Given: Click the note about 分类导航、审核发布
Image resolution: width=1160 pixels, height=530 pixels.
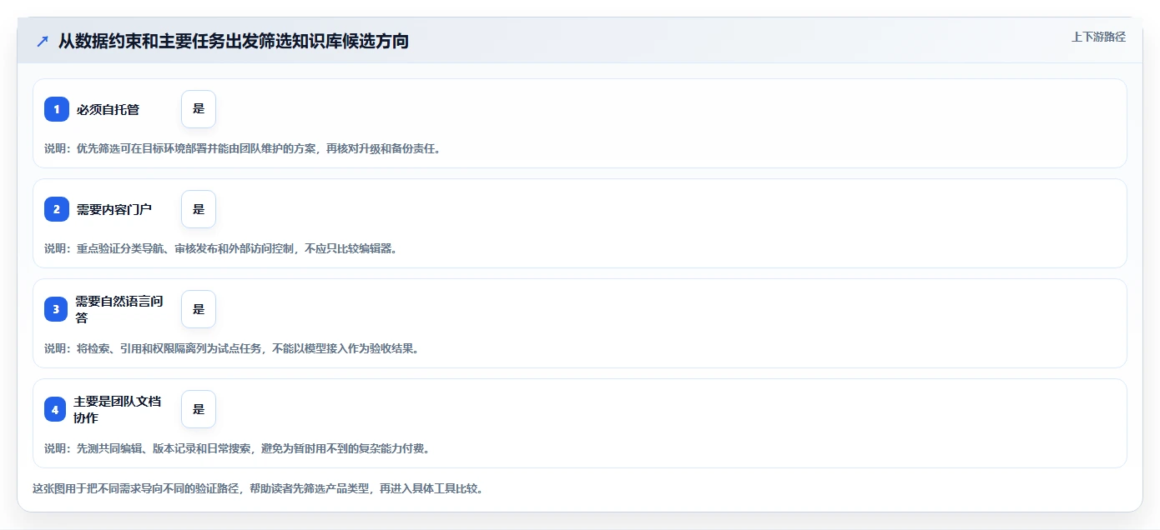Looking at the screenshot, I should pyautogui.click(x=220, y=248).
